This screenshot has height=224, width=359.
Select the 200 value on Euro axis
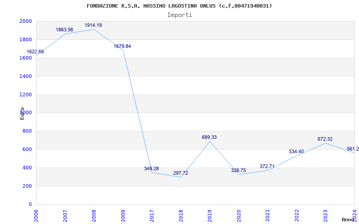tap(27, 186)
